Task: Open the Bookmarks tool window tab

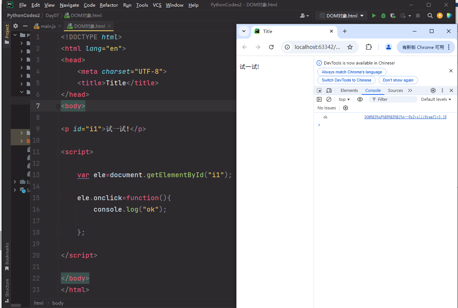Action: click(x=7, y=256)
